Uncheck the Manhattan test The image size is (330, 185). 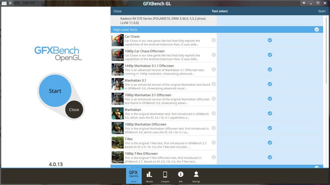(x=270, y=113)
